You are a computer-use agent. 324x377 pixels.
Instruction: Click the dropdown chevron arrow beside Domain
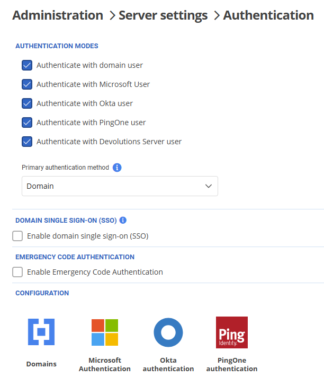(208, 186)
